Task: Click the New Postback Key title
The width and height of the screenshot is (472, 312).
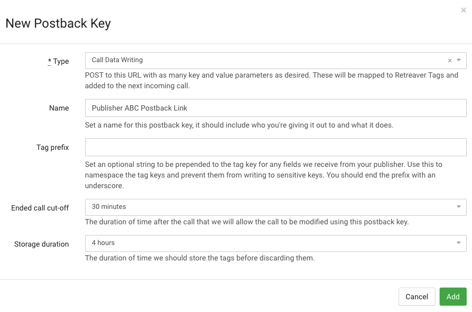Action: point(58,23)
